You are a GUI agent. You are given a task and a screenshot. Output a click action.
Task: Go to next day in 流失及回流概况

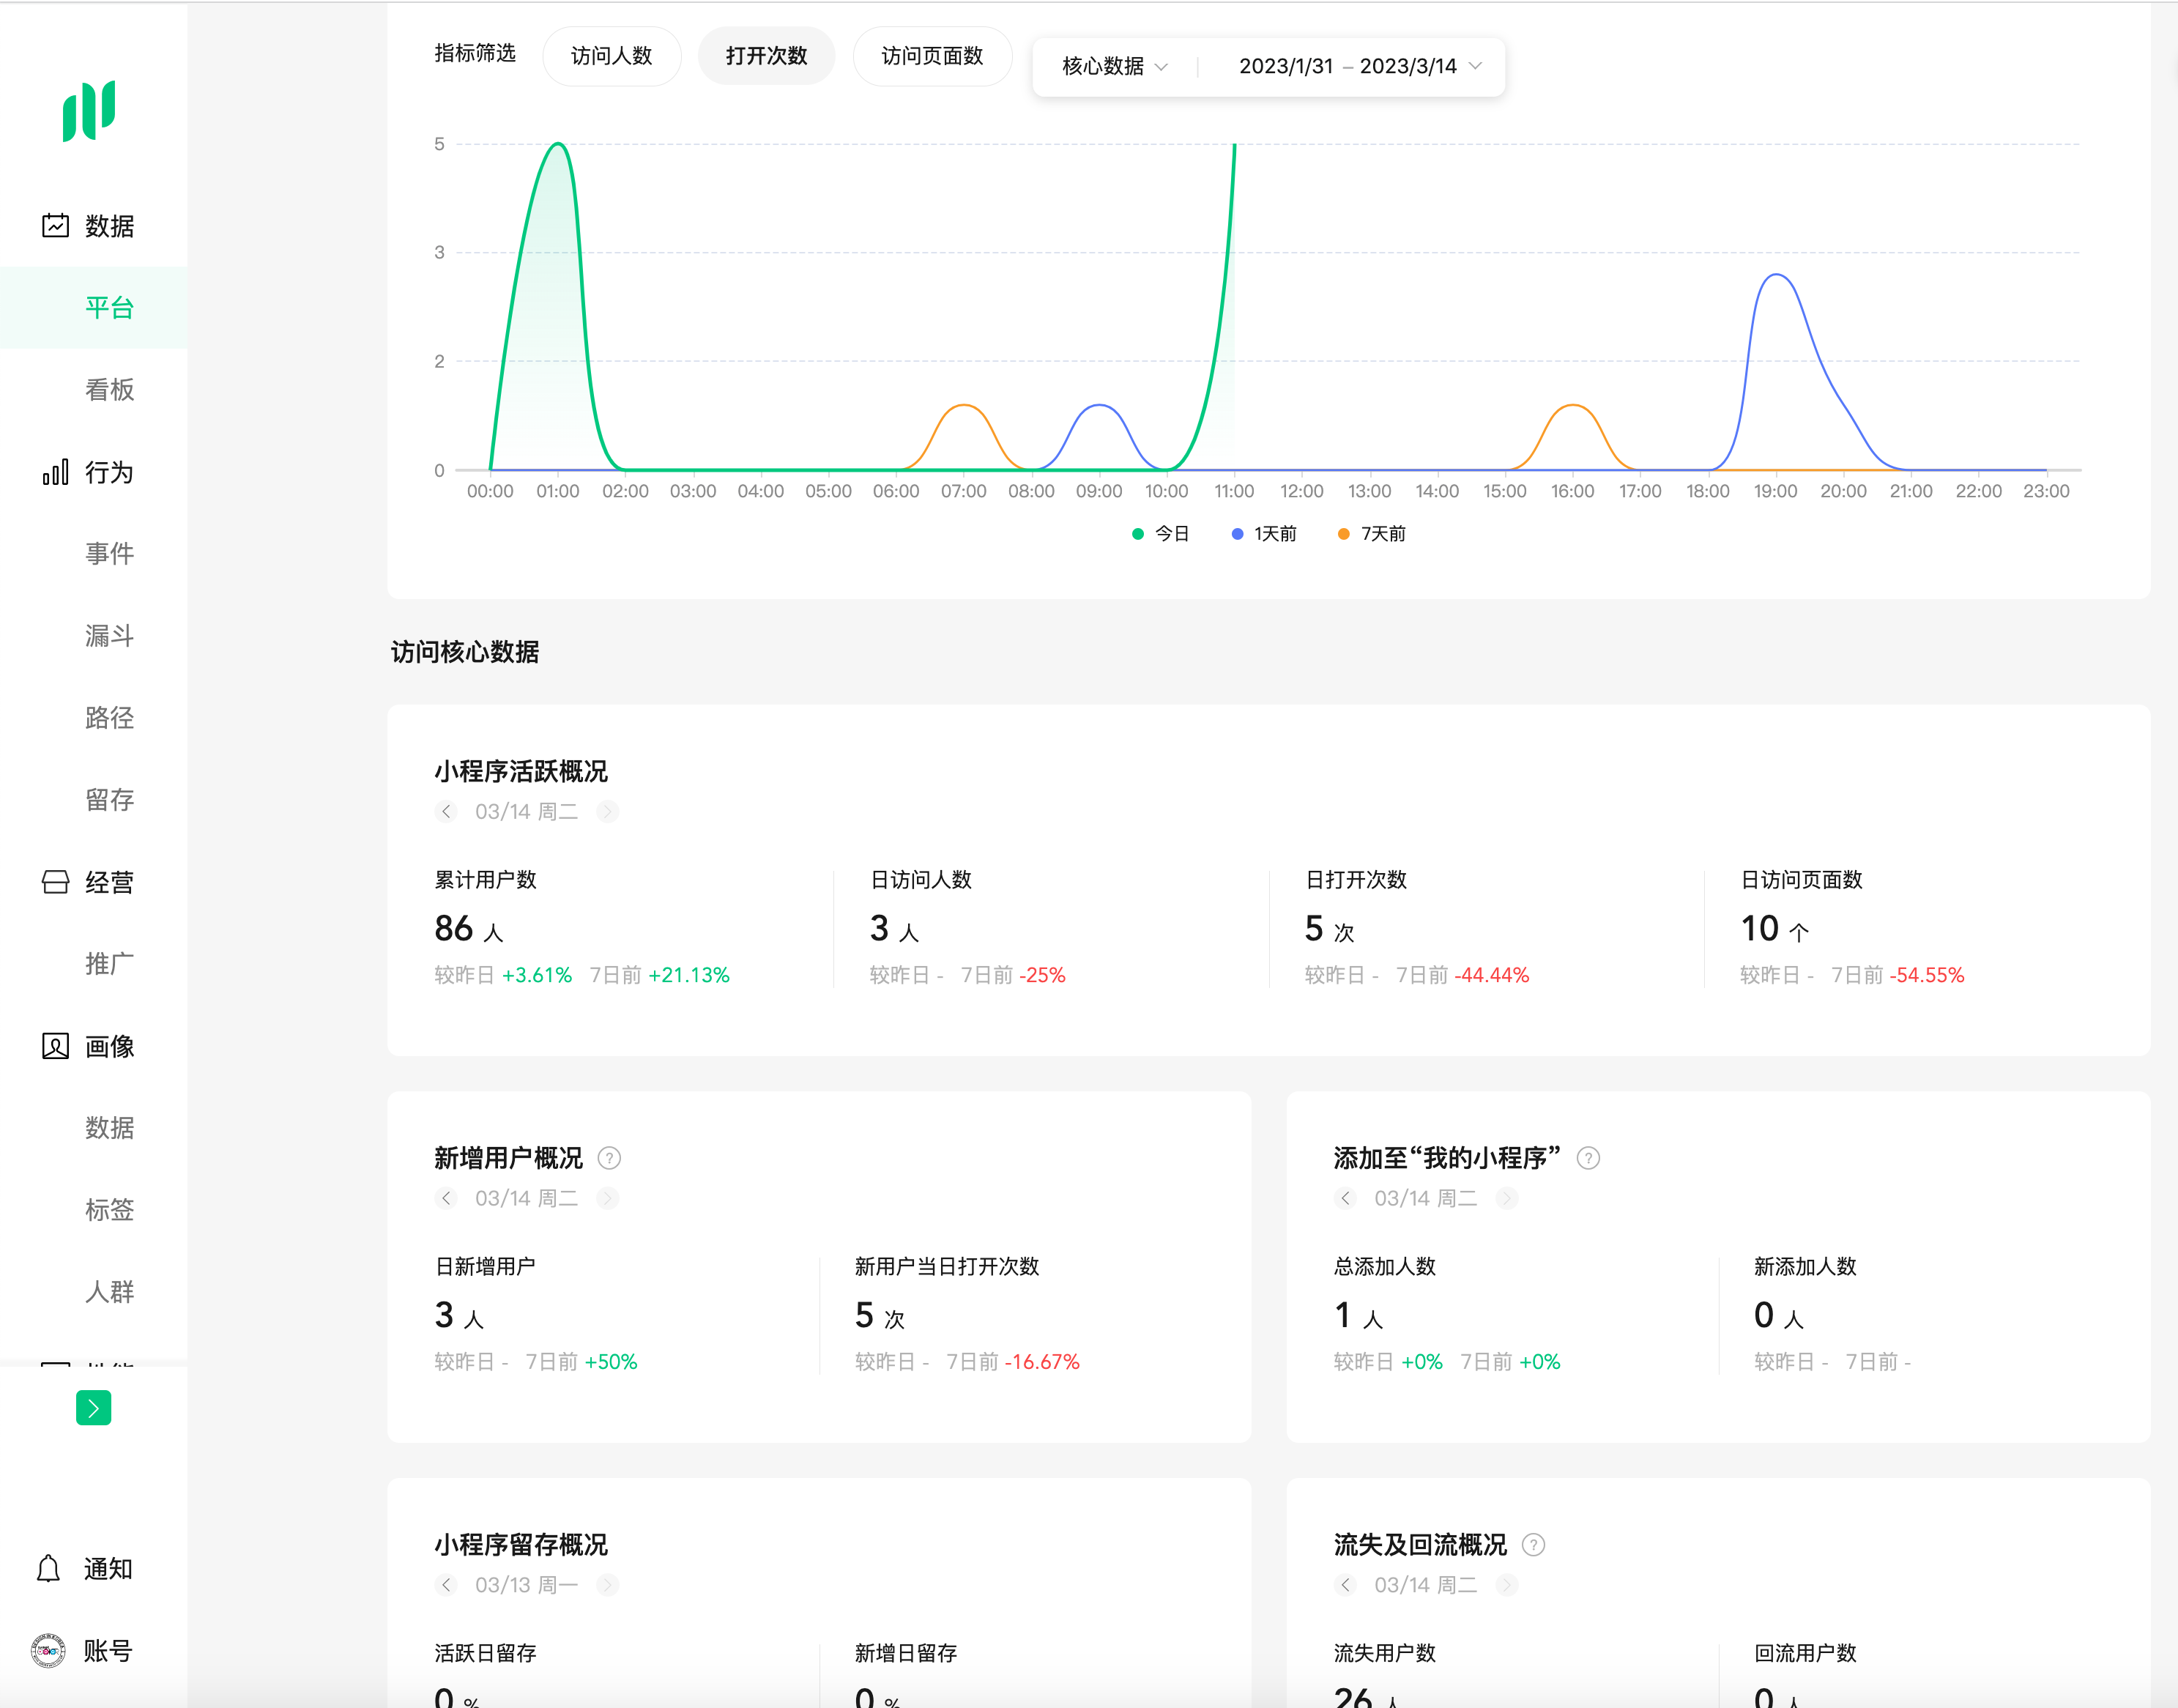point(1506,1585)
